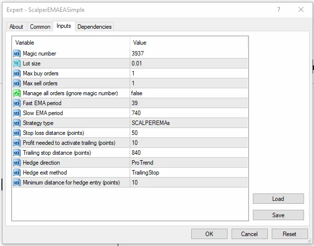This screenshot has width=314, height=246.
Task: Click the Cancel button
Action: [x=249, y=234]
